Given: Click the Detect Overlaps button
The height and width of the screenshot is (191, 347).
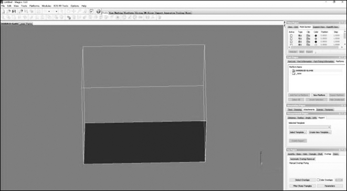Looking at the screenshot, I should 302,180.
